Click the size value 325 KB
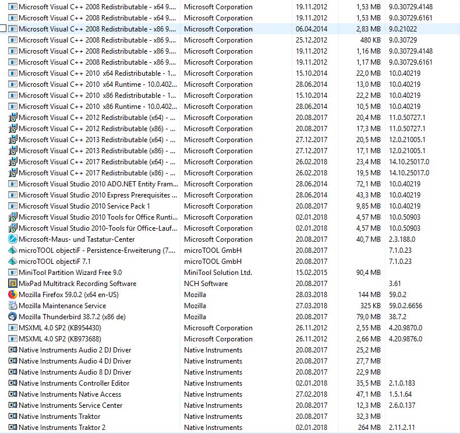This screenshot has width=460, height=434. click(370, 305)
